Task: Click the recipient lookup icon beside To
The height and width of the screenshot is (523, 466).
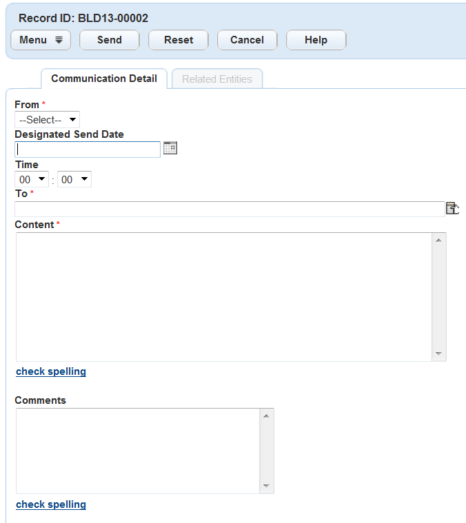Action: pyautogui.click(x=452, y=208)
